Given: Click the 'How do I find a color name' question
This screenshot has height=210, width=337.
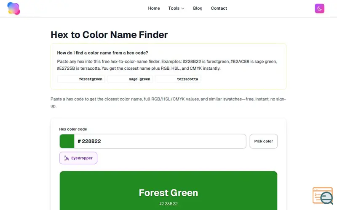Looking at the screenshot, I should tap(102, 53).
